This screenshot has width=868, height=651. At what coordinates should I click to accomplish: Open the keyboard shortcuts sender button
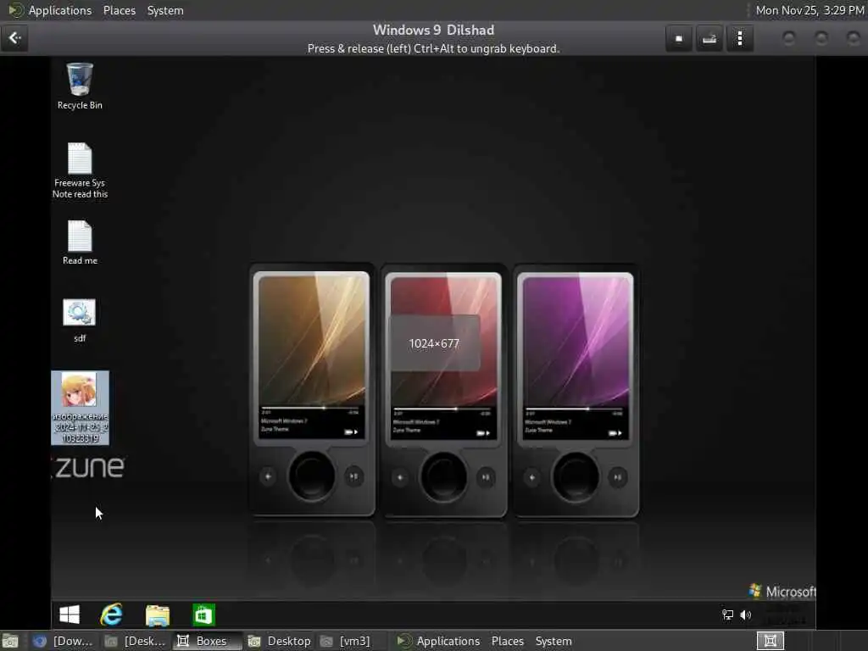(x=709, y=38)
